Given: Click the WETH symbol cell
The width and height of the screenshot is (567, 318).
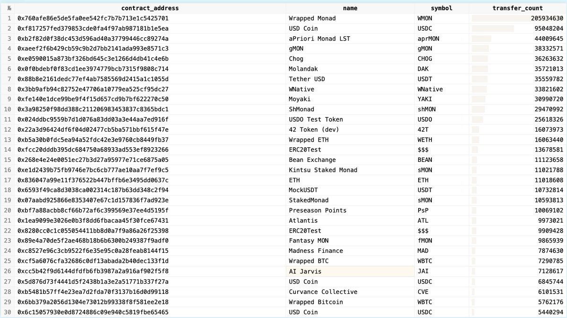Looking at the screenshot, I should pyautogui.click(x=442, y=140).
